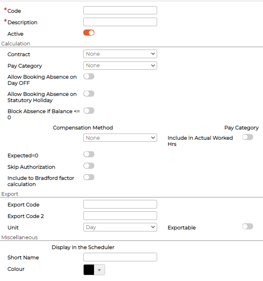This screenshot has height=281, width=263.
Task: Open the Contract dropdown
Action: [120, 54]
